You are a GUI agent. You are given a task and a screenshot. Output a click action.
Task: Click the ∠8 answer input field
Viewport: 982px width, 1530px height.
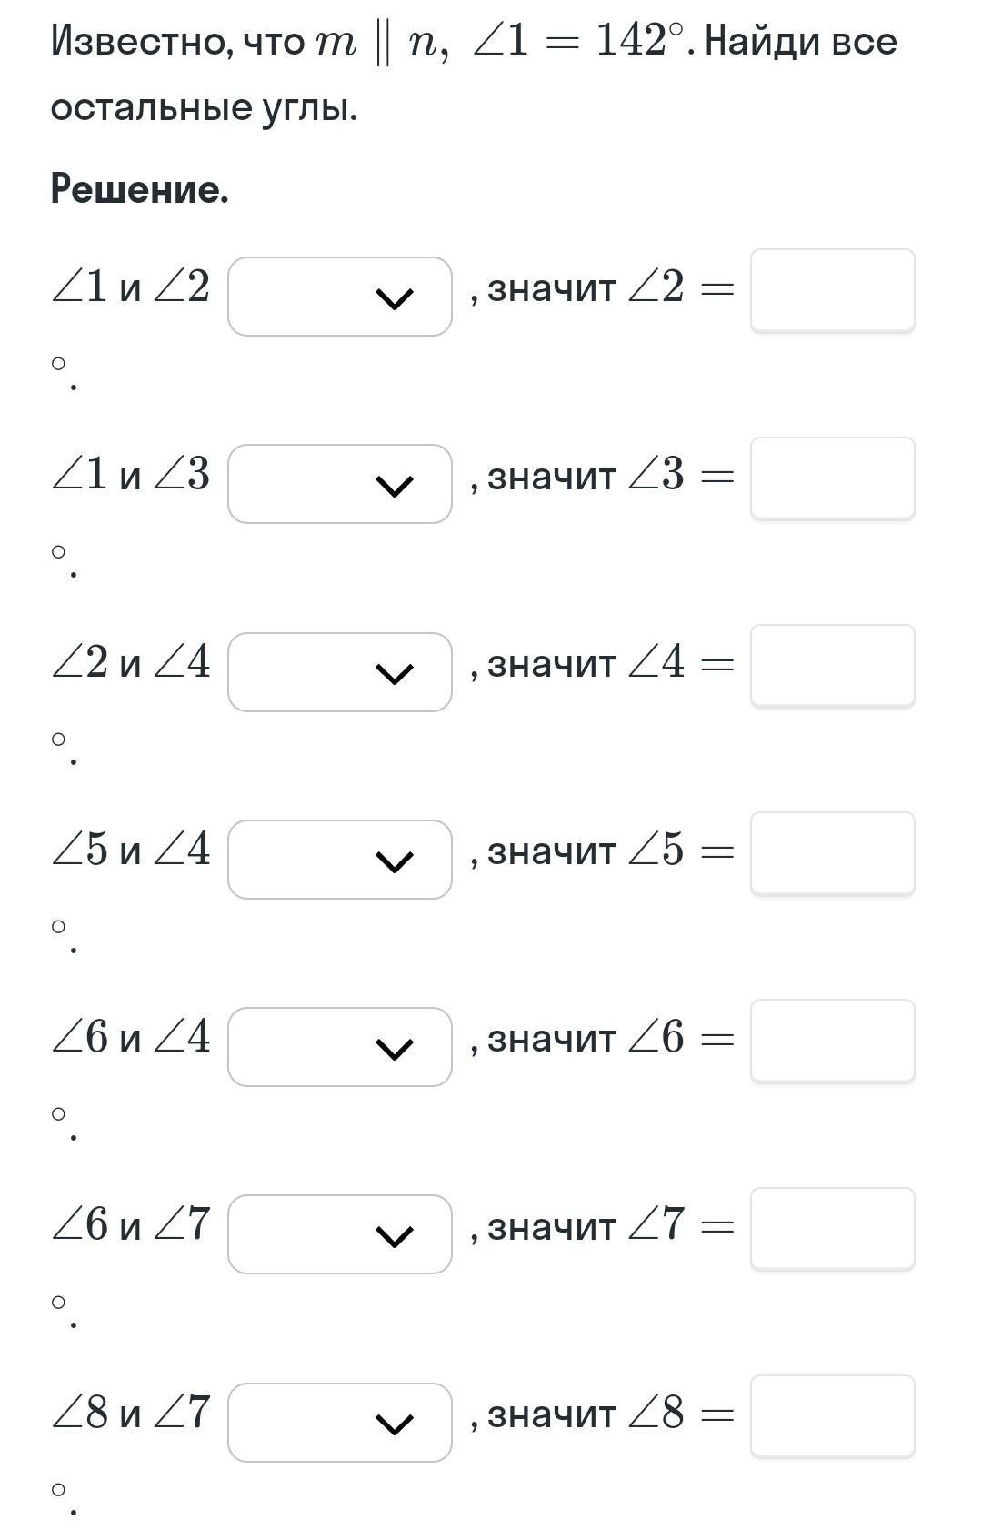pyautogui.click(x=832, y=1416)
